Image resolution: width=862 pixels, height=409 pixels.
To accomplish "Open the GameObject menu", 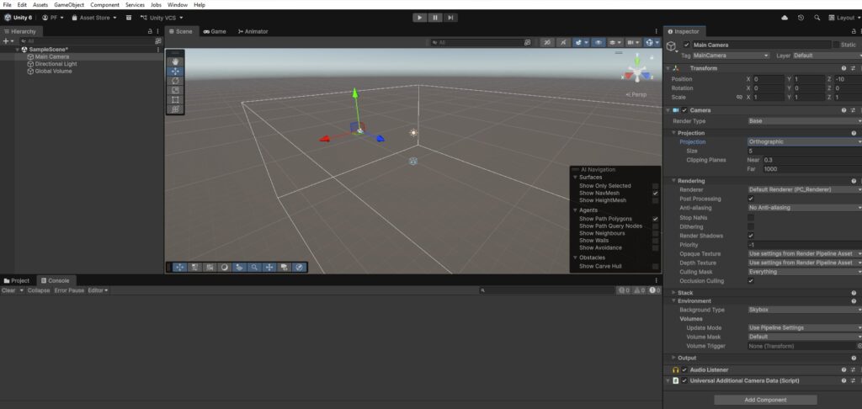I will [x=67, y=4].
